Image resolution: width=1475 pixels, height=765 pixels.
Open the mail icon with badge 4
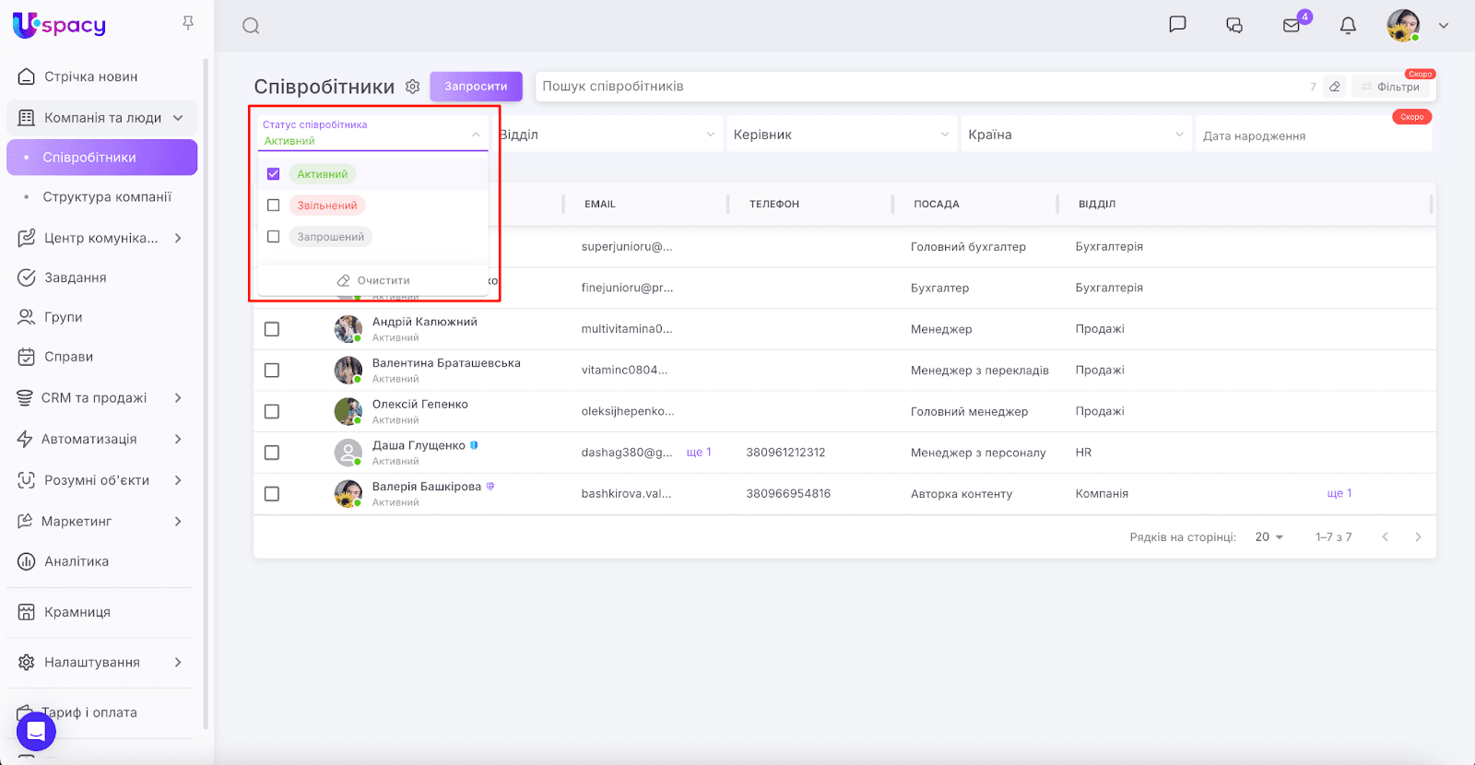(1292, 26)
